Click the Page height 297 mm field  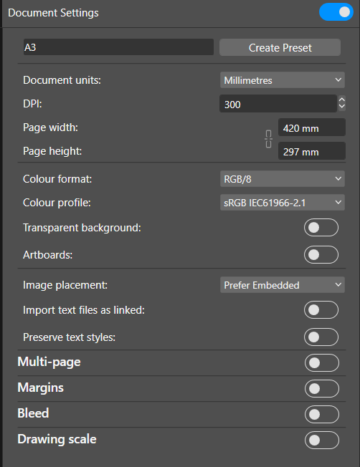[312, 151]
